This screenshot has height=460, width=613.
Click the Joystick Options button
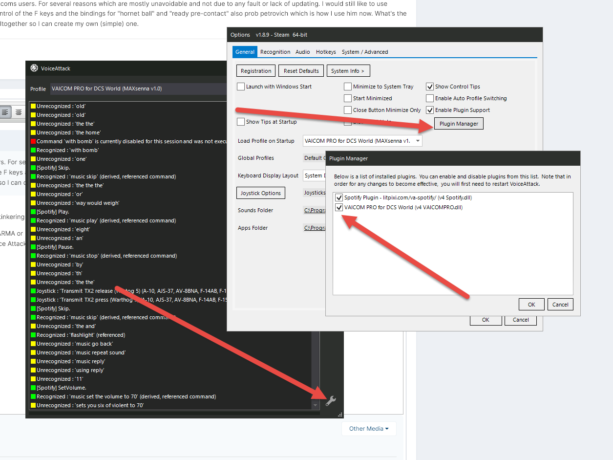tap(260, 193)
